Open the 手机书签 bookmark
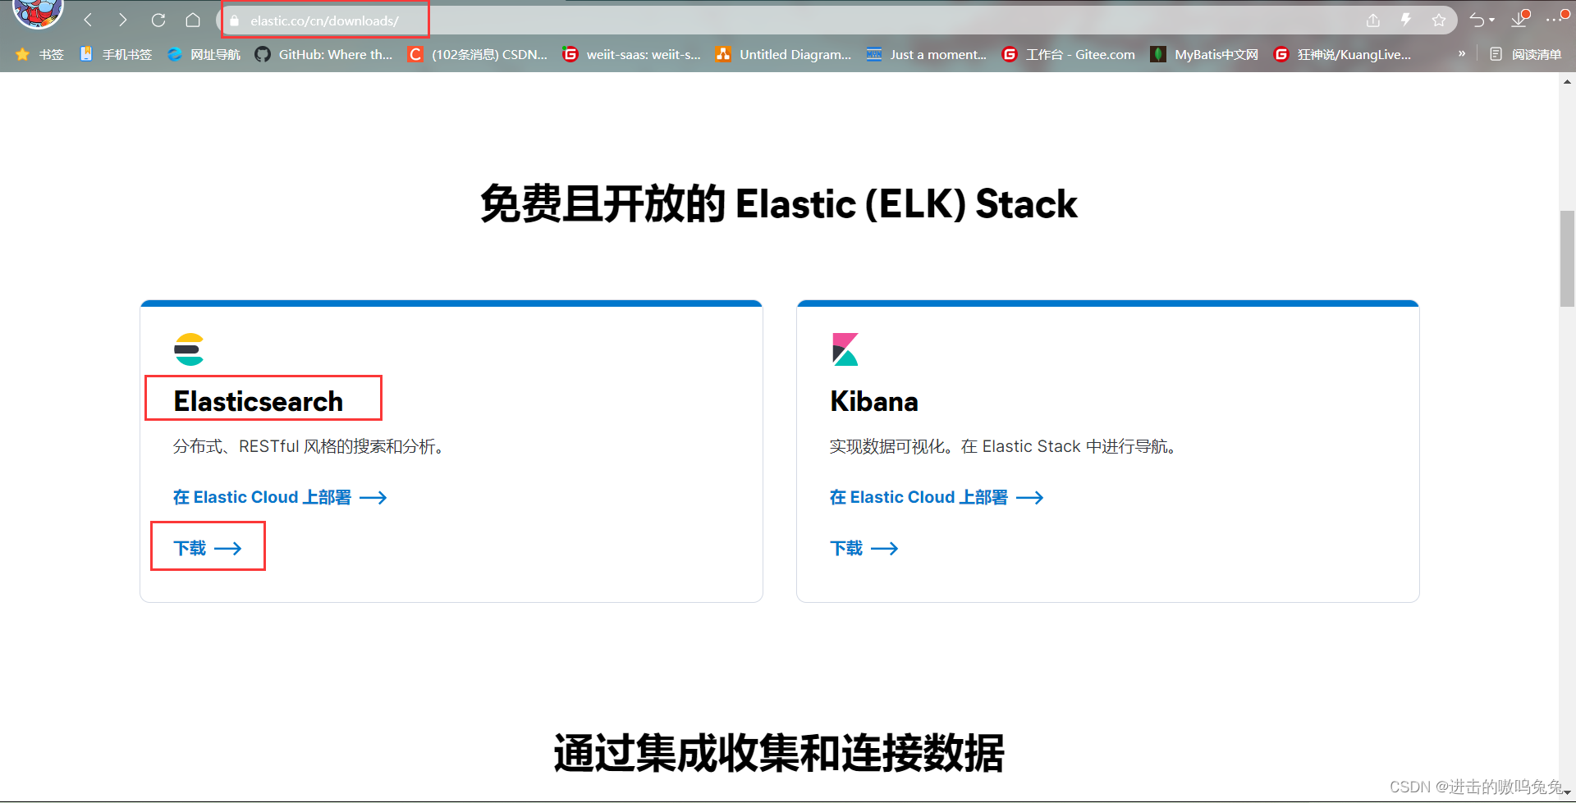The width and height of the screenshot is (1576, 803). pyautogui.click(x=116, y=54)
